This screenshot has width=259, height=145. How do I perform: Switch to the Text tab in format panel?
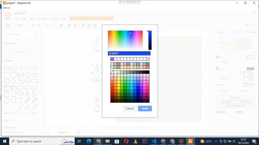[236, 32]
